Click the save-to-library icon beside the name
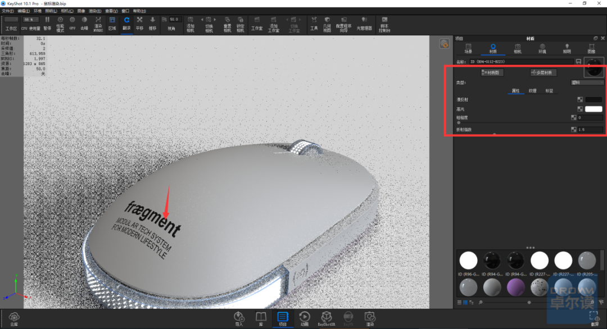This screenshot has width=607, height=329. (x=578, y=61)
